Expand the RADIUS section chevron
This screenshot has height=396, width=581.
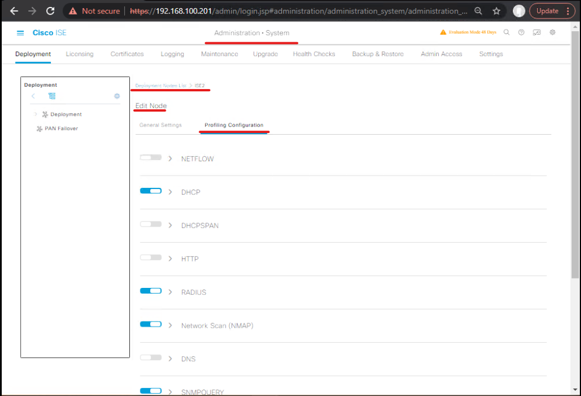pos(170,292)
